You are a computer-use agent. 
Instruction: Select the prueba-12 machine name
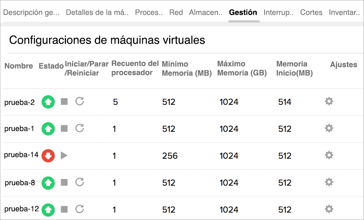pos(22,209)
